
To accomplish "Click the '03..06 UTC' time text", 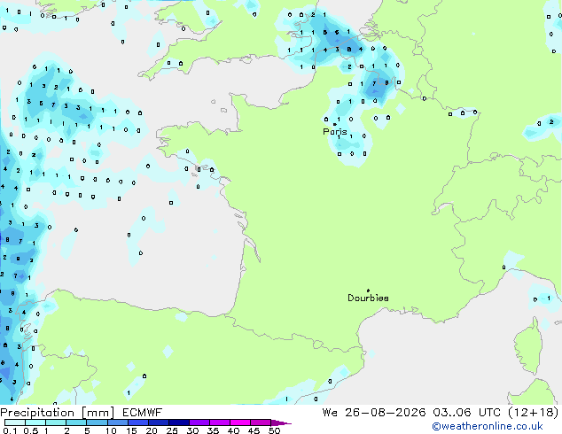I will (x=466, y=413).
